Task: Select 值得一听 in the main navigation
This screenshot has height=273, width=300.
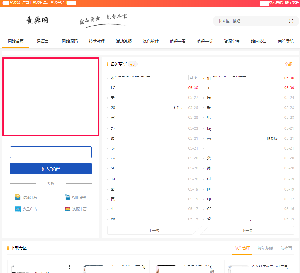Action: (205, 41)
